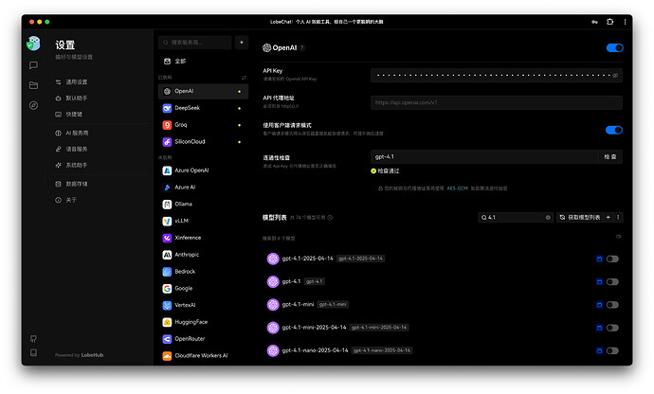The image size is (654, 394).
Task: Select the Ollama provider
Action: pos(203,205)
